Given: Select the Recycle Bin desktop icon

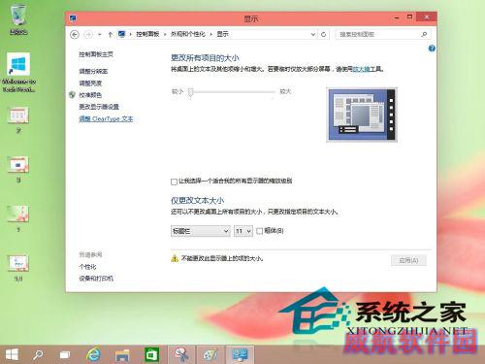Looking at the screenshot, I should coord(18,18).
